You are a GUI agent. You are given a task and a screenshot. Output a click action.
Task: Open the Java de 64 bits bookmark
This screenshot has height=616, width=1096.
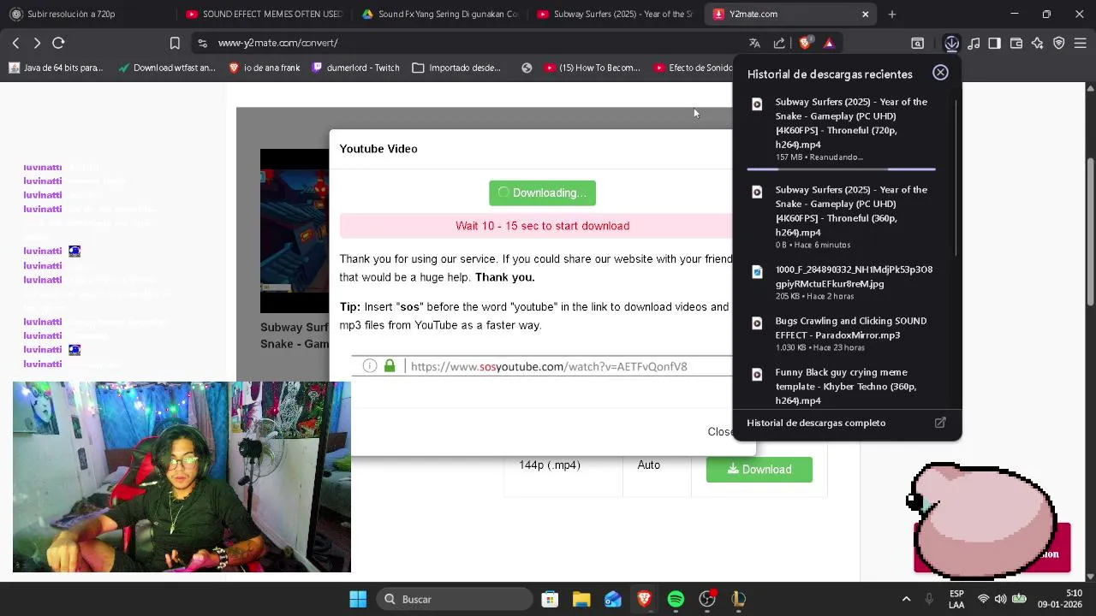pos(57,68)
